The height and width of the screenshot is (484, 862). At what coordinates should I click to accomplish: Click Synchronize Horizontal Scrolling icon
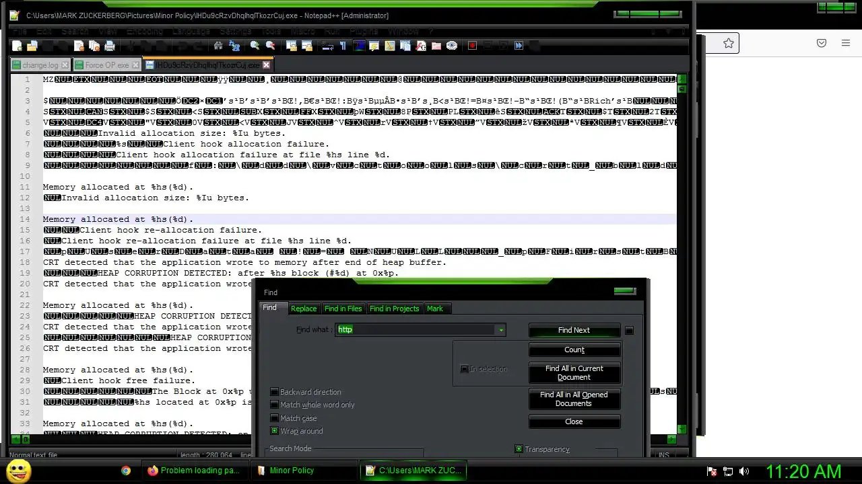pyautogui.click(x=306, y=46)
